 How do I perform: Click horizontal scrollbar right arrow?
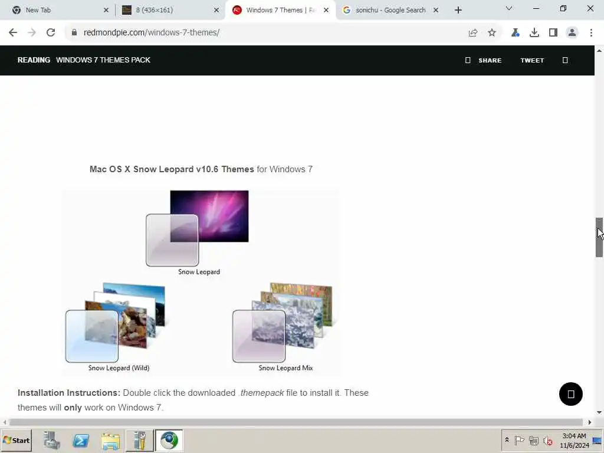[x=590, y=422]
